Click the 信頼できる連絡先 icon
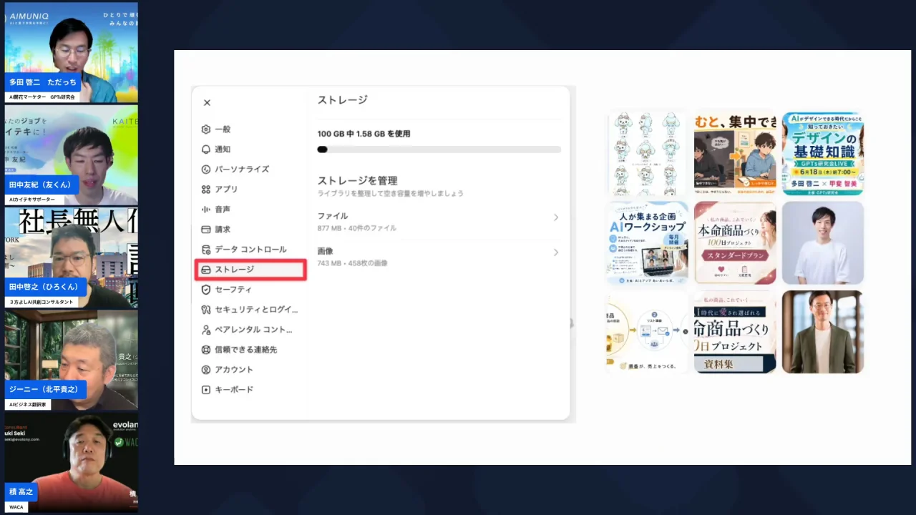The width and height of the screenshot is (916, 515). (x=206, y=350)
